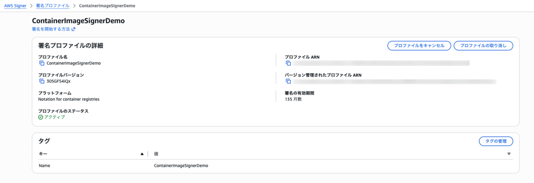This screenshot has height=183, width=534.
Task: Copy the プロファイル ARN value
Action: 288,63
